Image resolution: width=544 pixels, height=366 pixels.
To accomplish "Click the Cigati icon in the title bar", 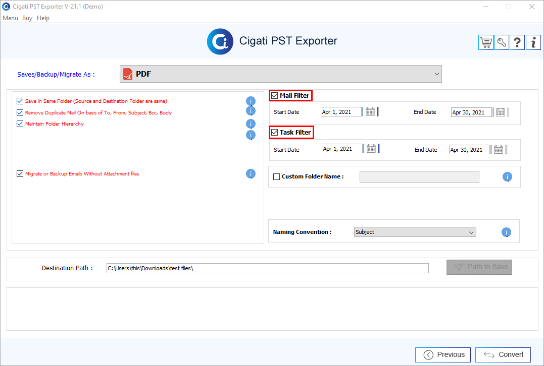I will [6, 6].
